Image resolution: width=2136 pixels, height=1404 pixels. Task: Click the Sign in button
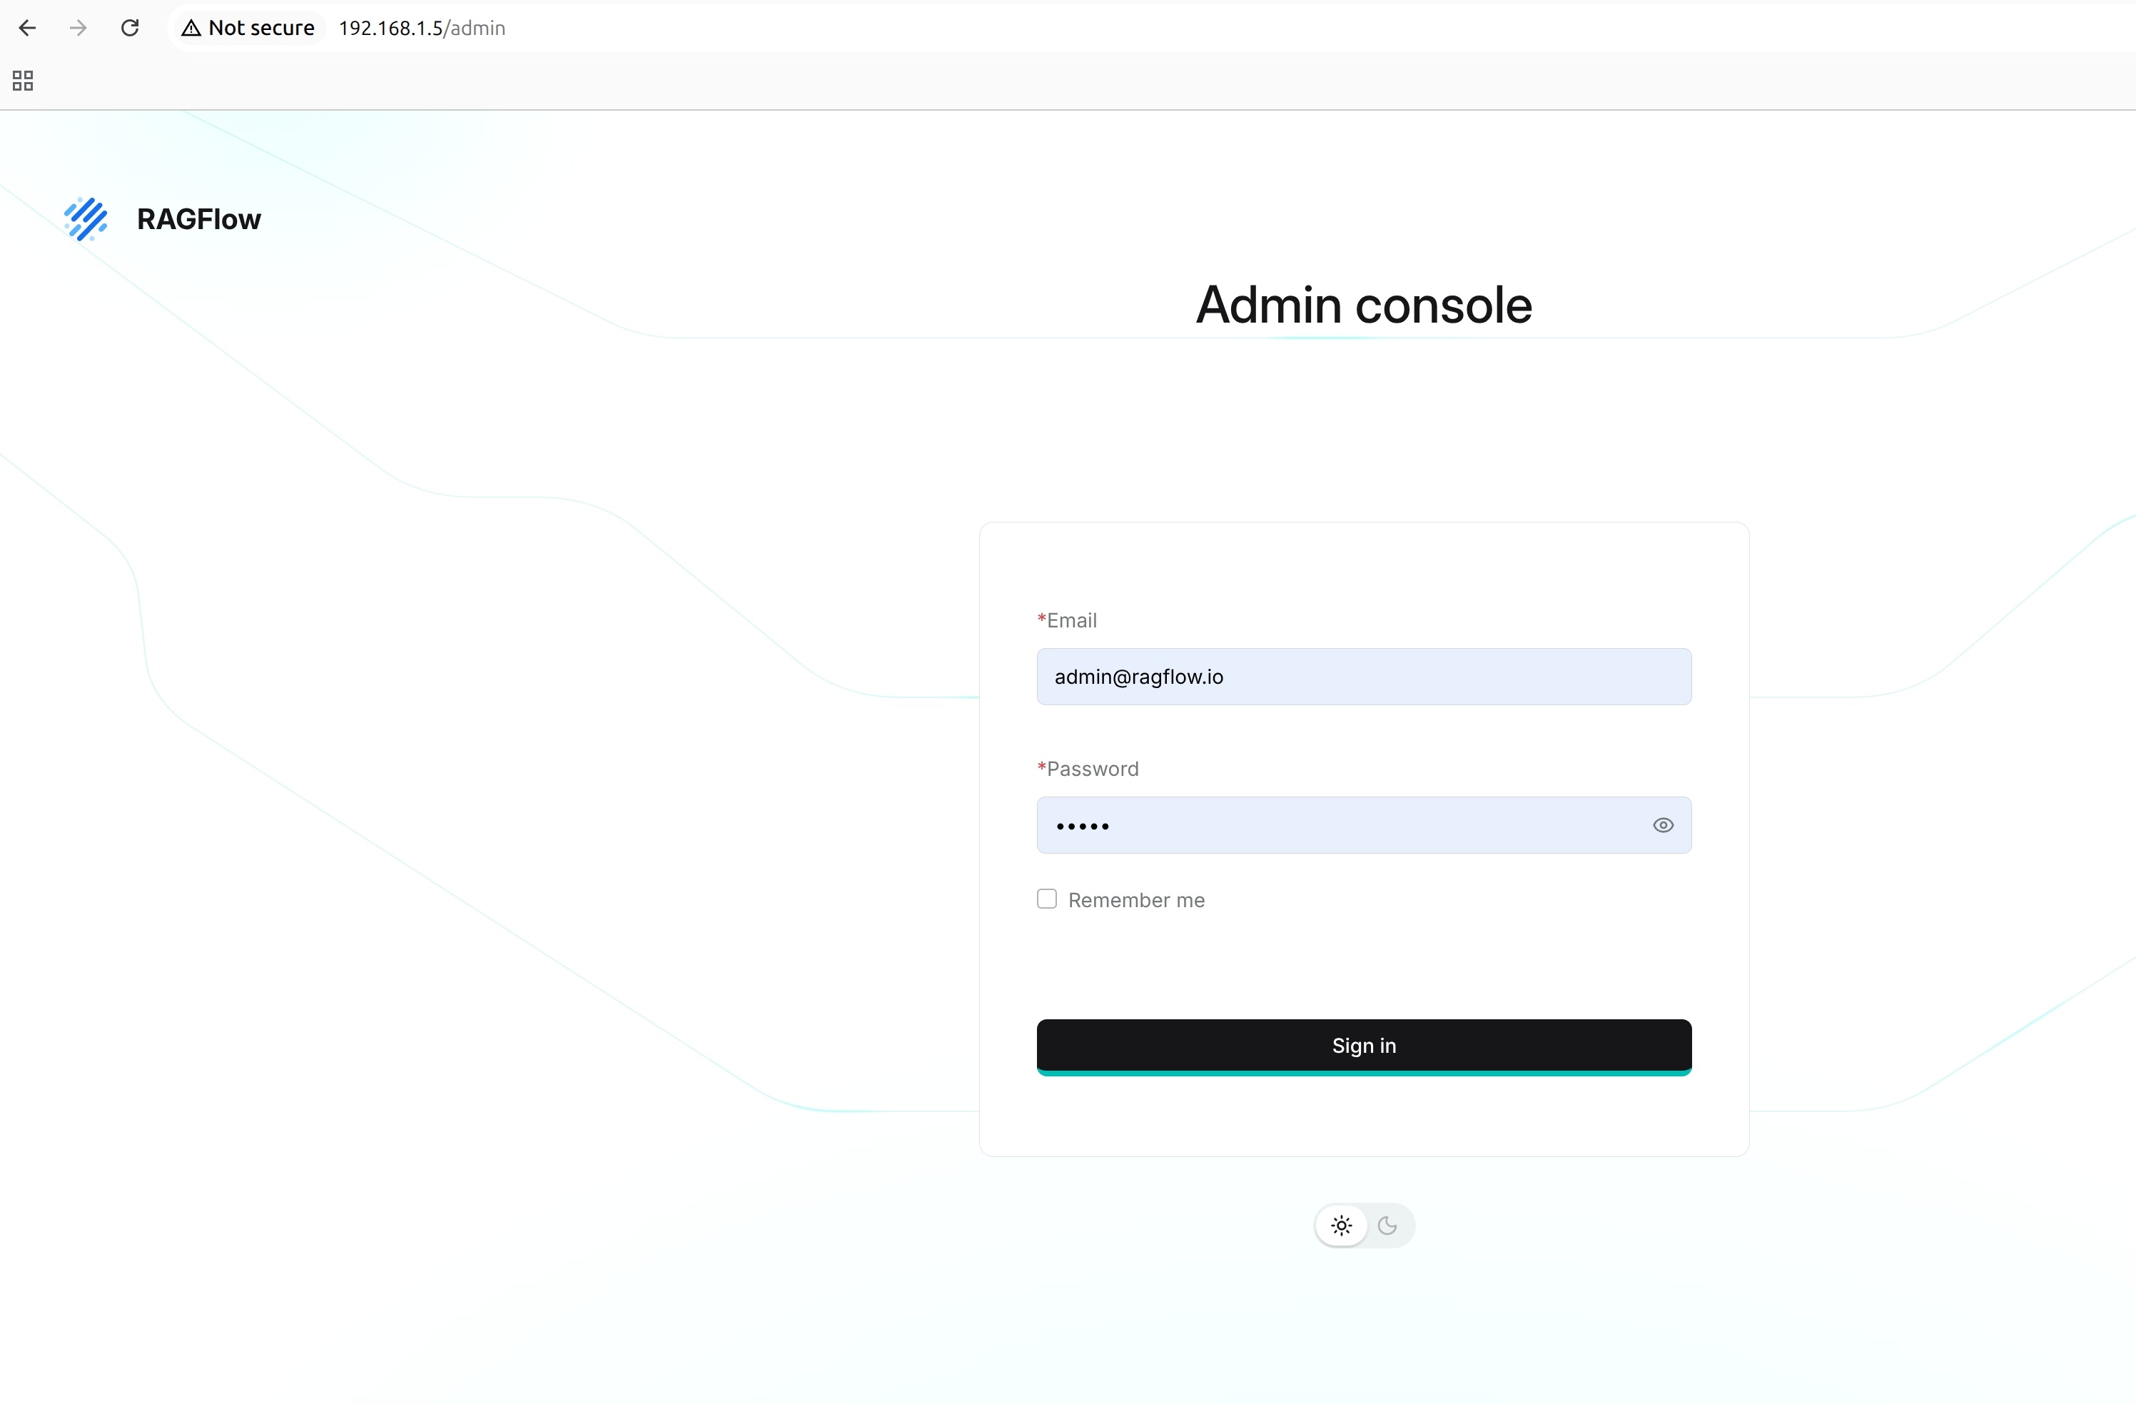pyautogui.click(x=1364, y=1046)
